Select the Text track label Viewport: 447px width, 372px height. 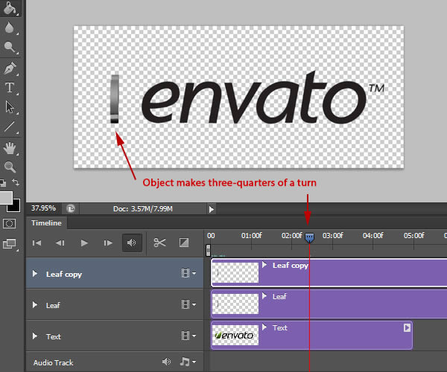point(54,337)
